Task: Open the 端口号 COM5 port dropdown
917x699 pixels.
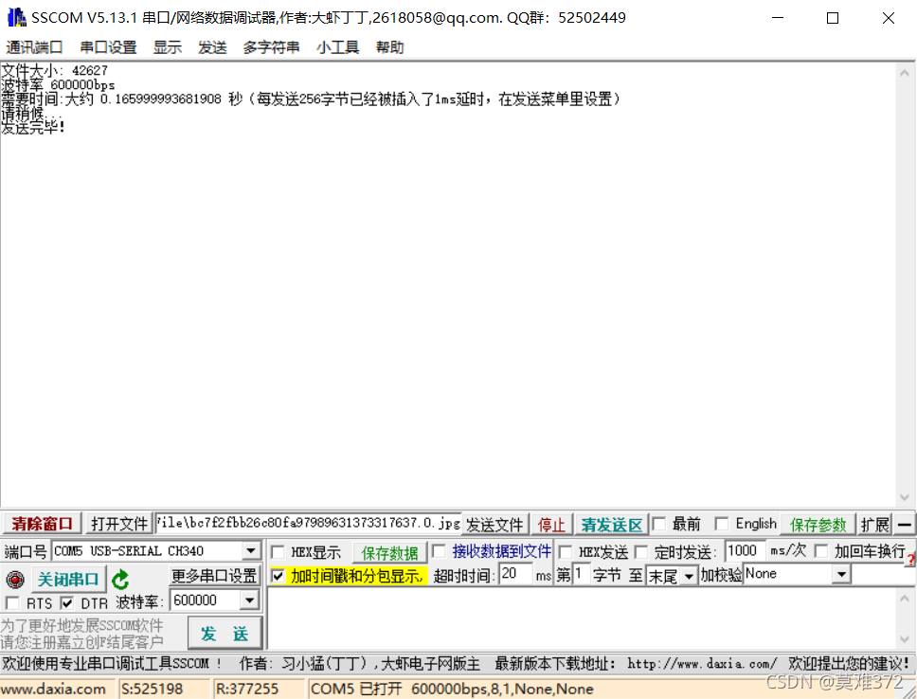Action: click(250, 550)
